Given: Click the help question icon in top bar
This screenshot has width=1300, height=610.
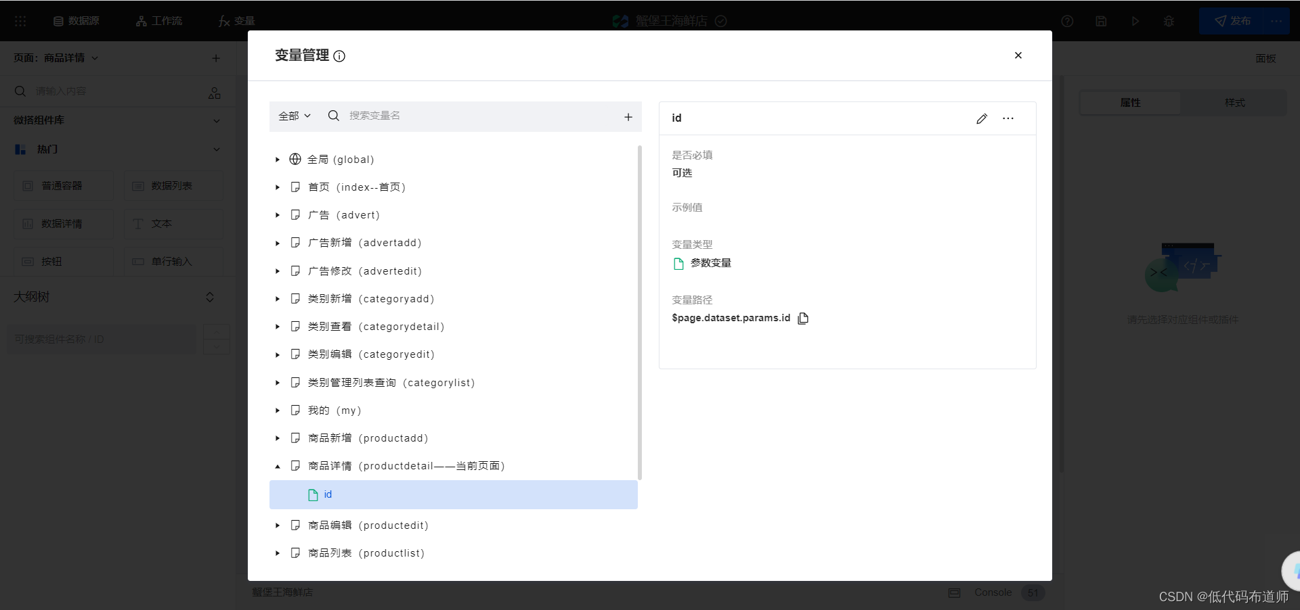Looking at the screenshot, I should click(1067, 21).
